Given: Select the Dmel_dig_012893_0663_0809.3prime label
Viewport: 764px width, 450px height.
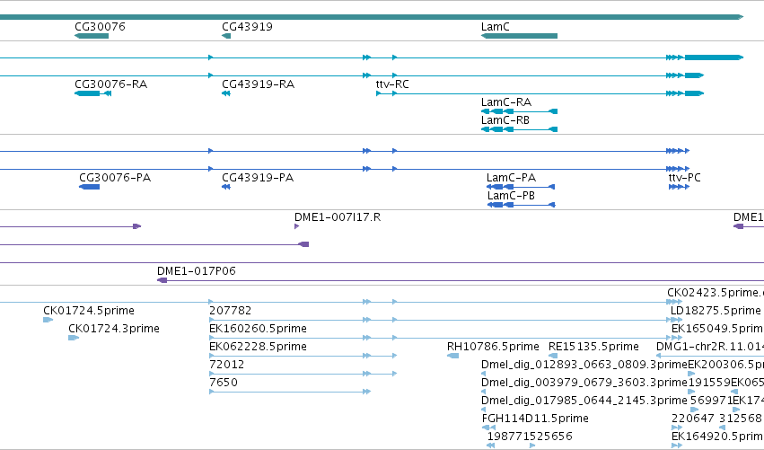Looking at the screenshot, I should coord(584,365).
